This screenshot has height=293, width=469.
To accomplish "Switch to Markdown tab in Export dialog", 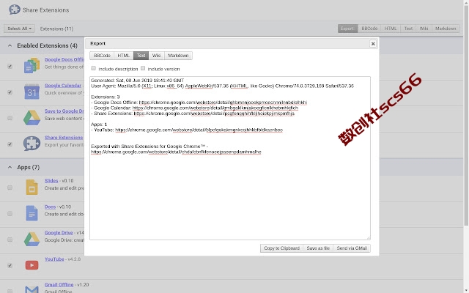I will coord(178,56).
